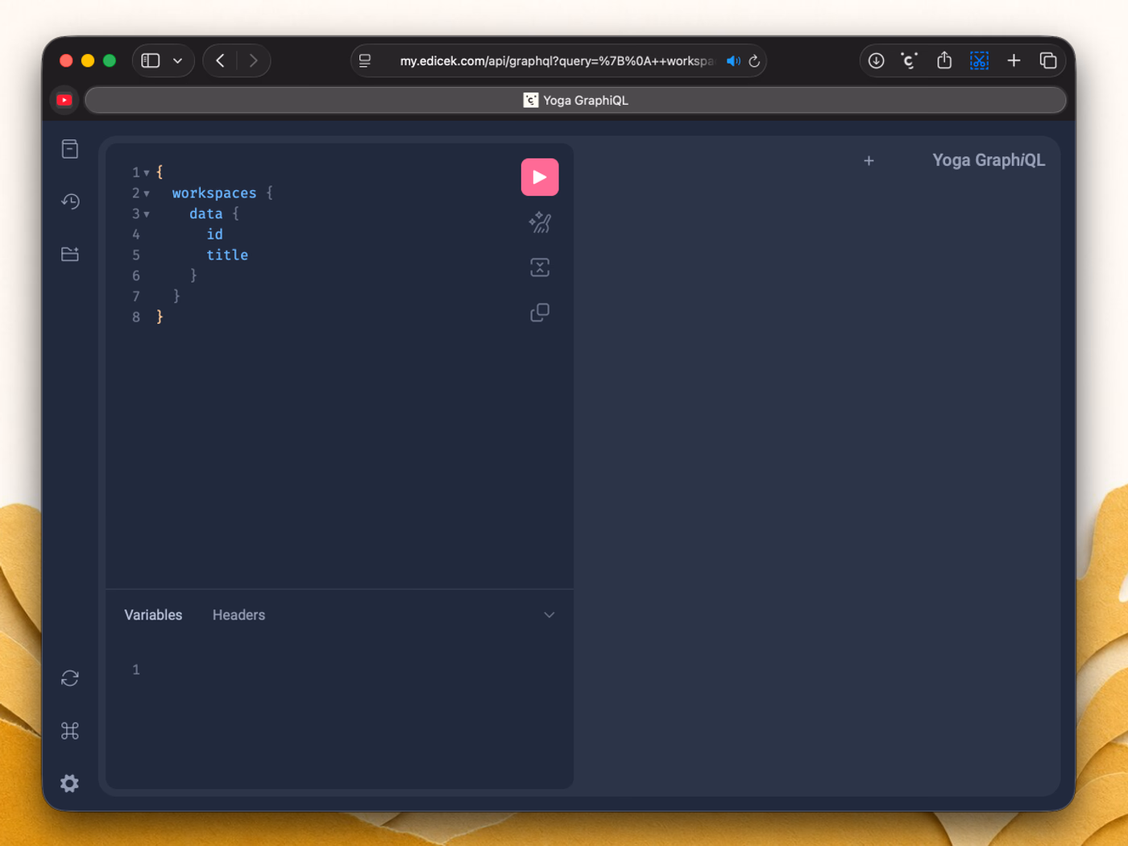Go forward to the next page

tap(254, 60)
